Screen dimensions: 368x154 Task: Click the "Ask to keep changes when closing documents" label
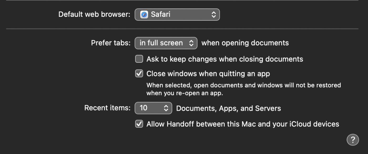pyautogui.click(x=225, y=59)
